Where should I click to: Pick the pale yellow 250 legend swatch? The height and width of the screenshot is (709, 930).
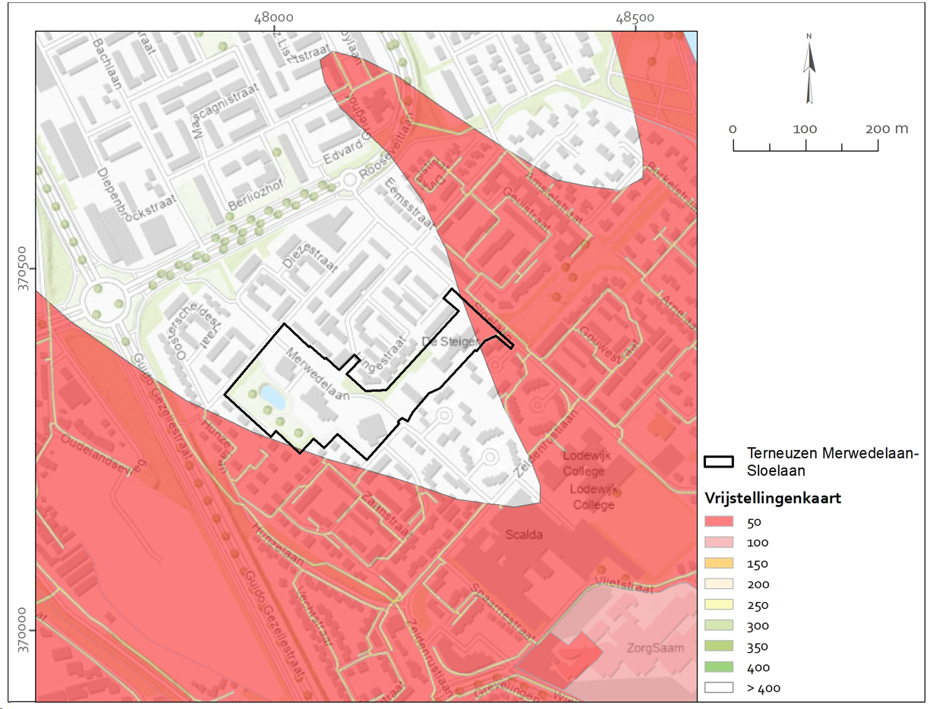click(719, 605)
